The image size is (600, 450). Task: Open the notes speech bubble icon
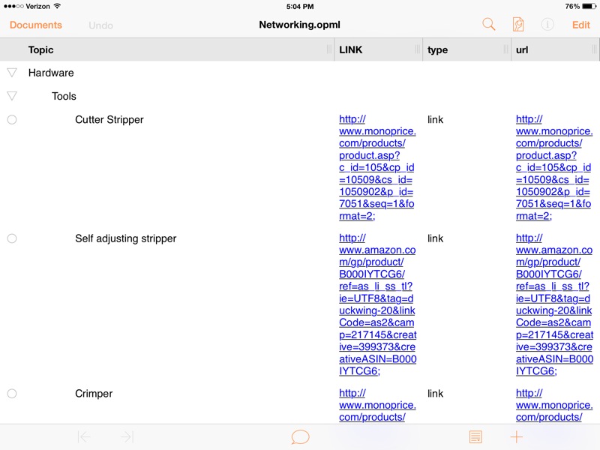point(300,436)
